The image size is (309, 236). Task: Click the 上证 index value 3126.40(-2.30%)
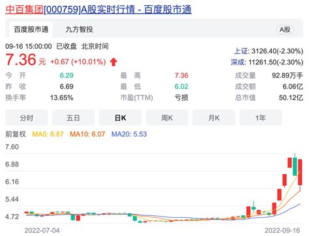277,51
